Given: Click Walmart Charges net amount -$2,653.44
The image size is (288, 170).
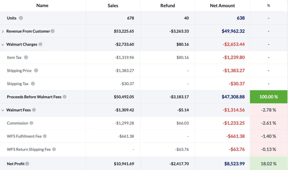Looking at the screenshot, I should [234, 44].
